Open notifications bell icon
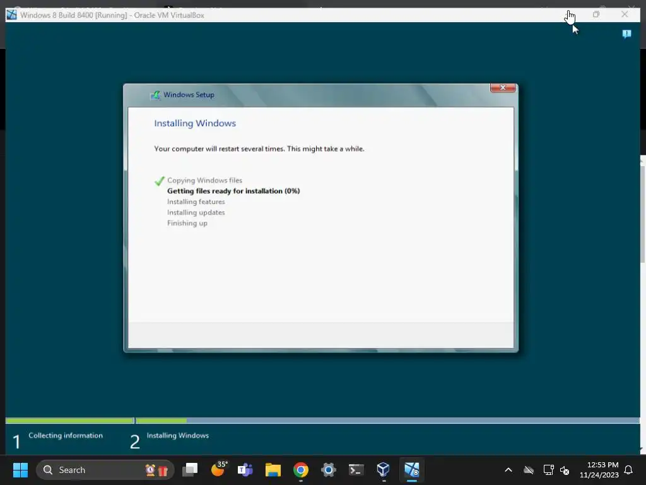The height and width of the screenshot is (485, 646). [x=628, y=470]
